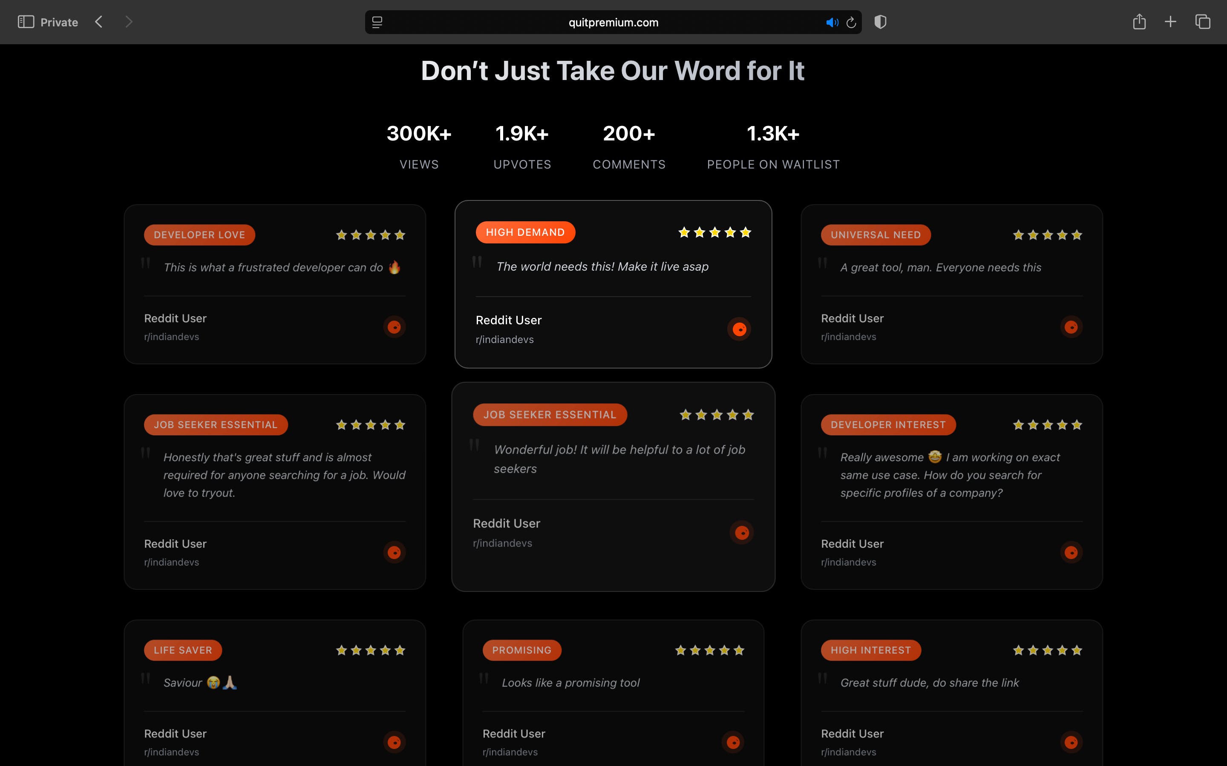1227x766 pixels.
Task: Open site settings icon in address bar
Action: click(x=377, y=22)
